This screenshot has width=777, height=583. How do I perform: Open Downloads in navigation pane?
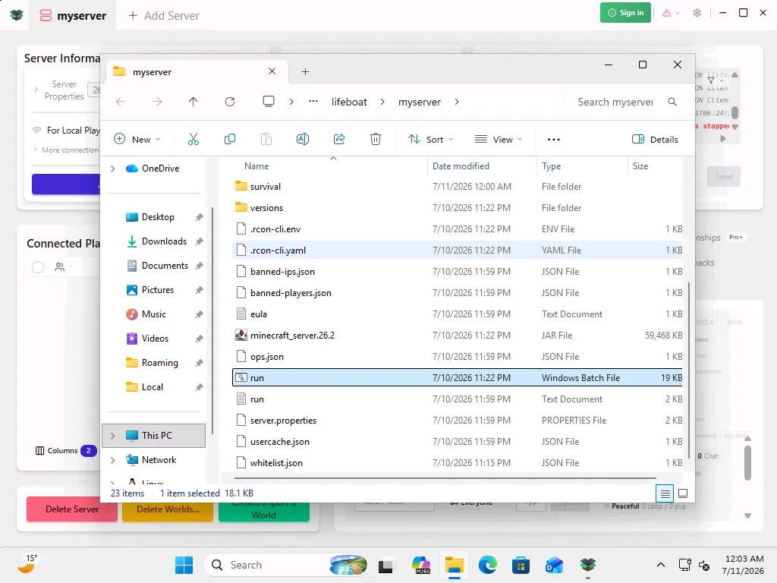click(164, 241)
